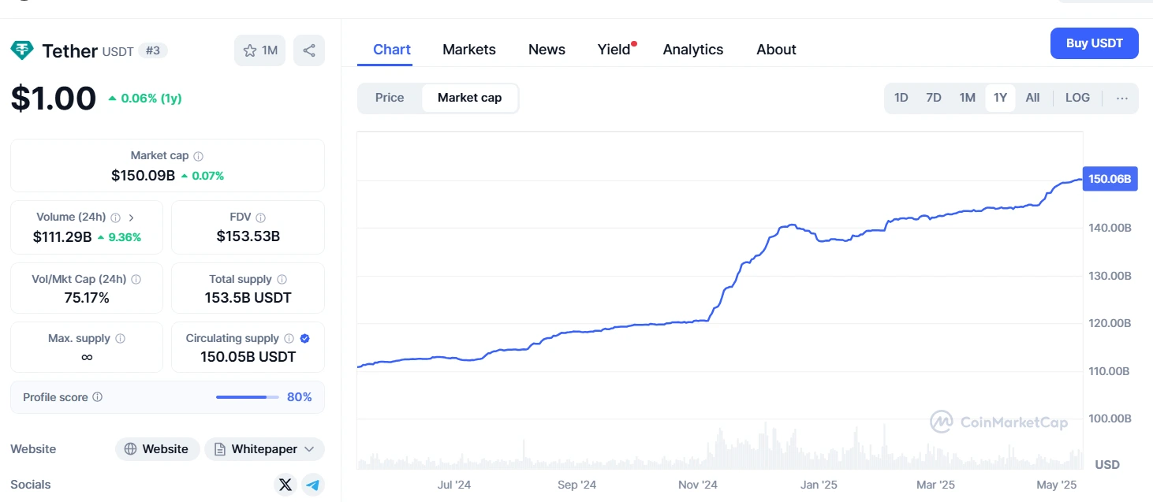
Task: Click the infinity Max. supply value
Action: [87, 357]
